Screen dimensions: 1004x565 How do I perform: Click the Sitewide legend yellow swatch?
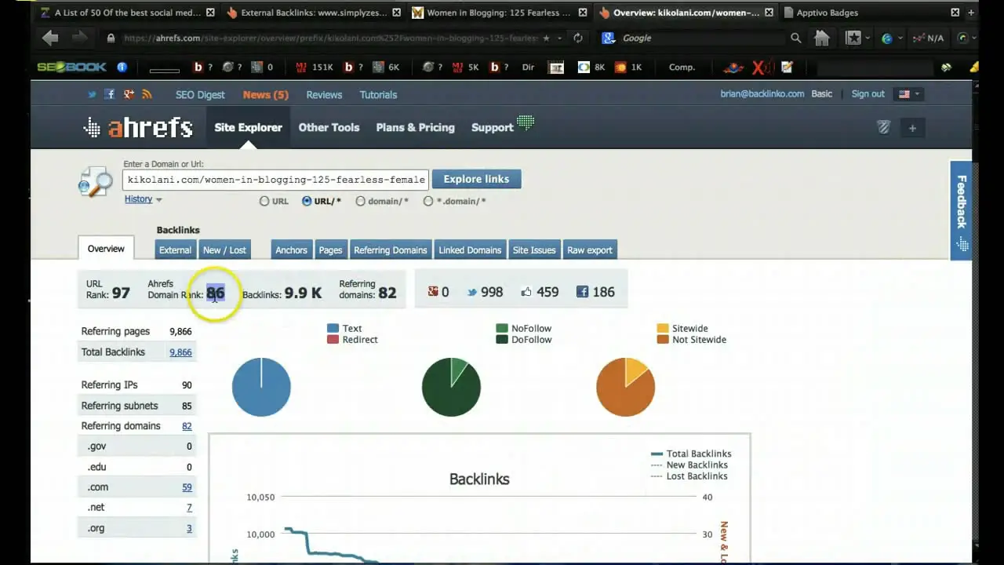(663, 329)
